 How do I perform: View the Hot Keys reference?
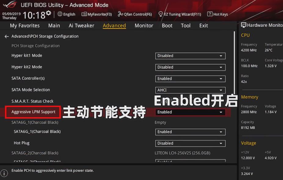pyautogui.click(x=218, y=14)
